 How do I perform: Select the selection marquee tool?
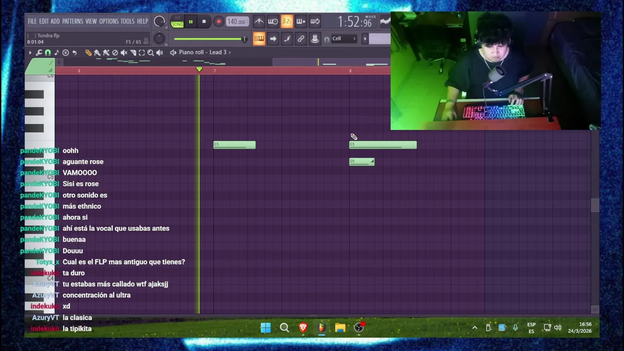pyautogui.click(x=141, y=52)
